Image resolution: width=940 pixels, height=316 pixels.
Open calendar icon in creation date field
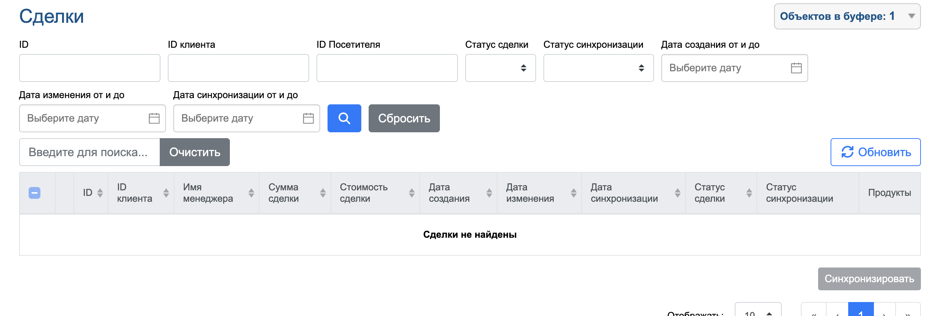(796, 68)
